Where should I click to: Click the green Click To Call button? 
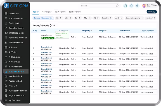[48, 38]
